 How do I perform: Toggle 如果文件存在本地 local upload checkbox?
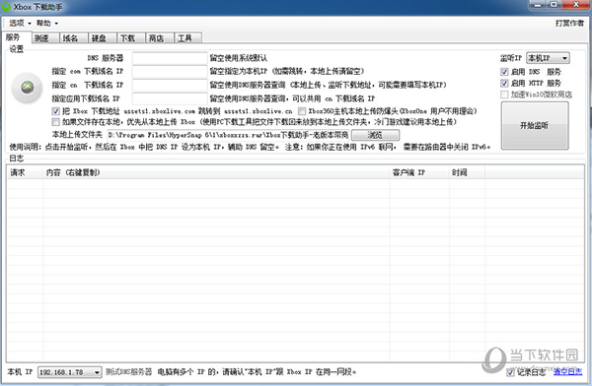tap(55, 122)
